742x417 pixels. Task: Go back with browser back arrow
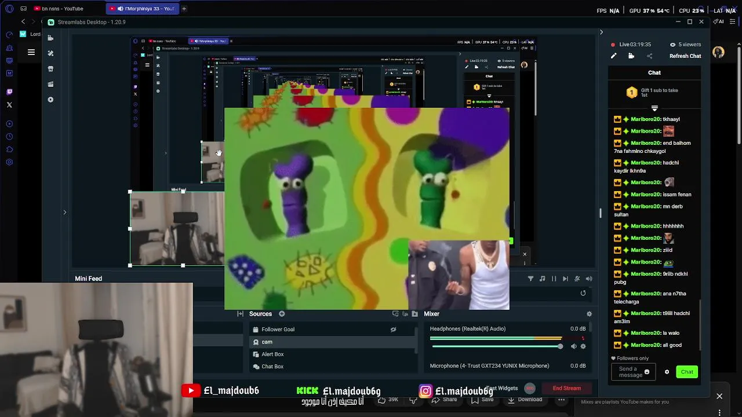point(23,21)
